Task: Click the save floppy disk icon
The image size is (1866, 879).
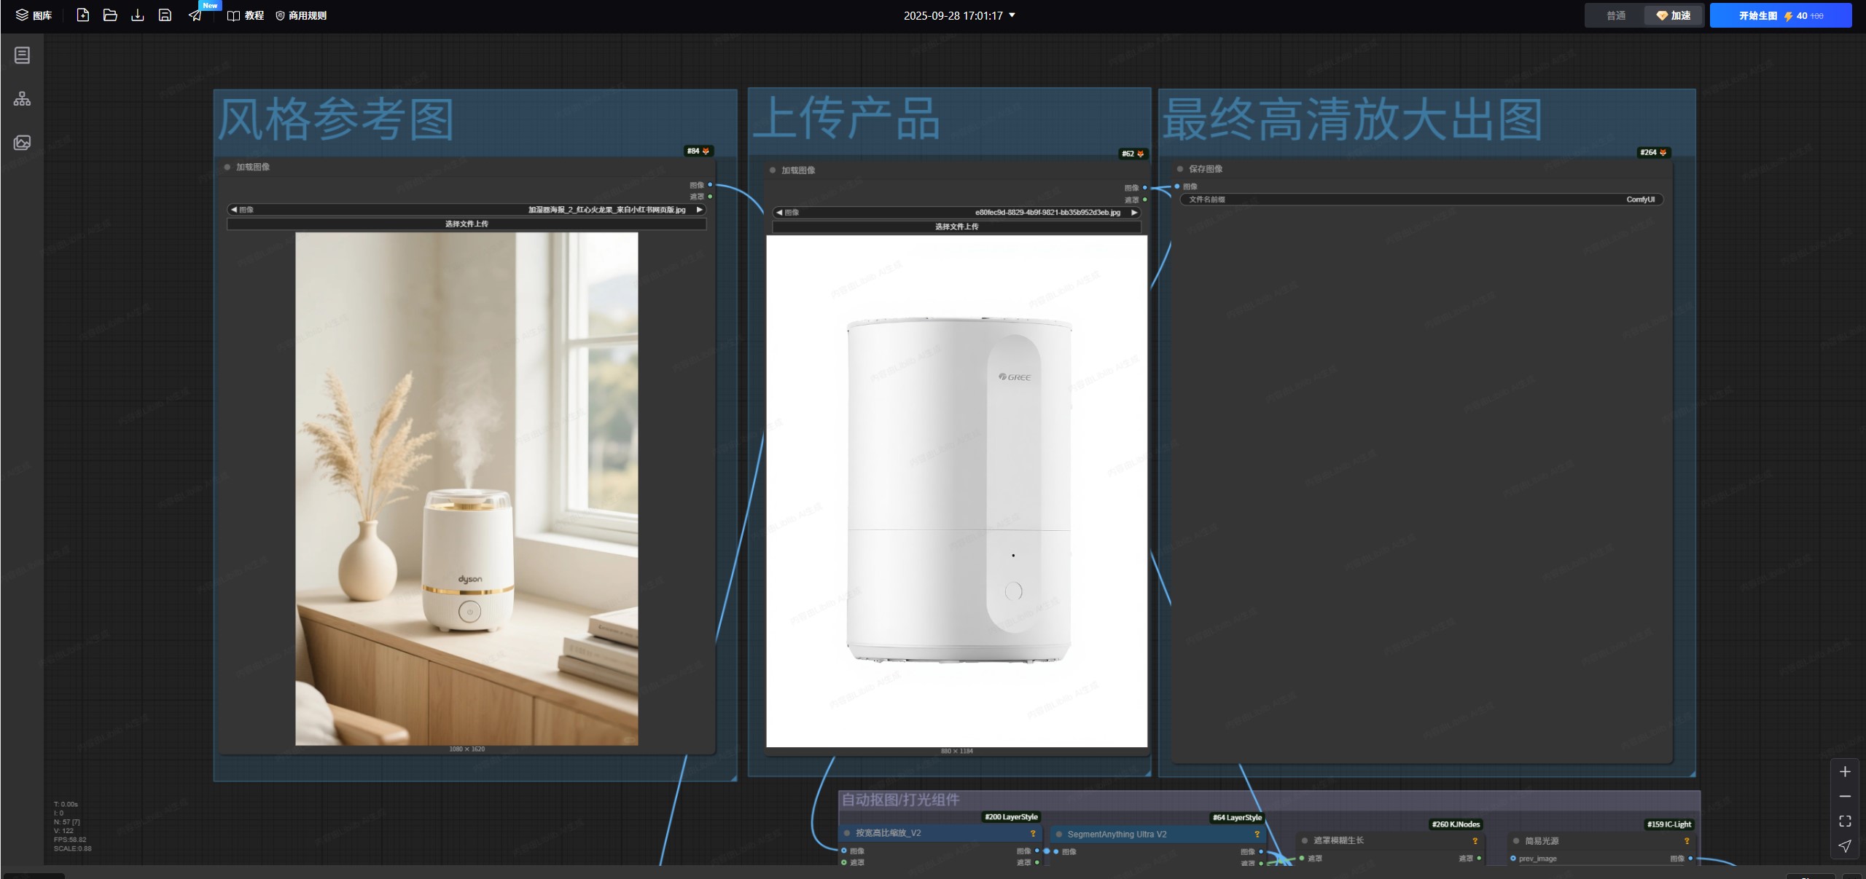Action: 165,15
